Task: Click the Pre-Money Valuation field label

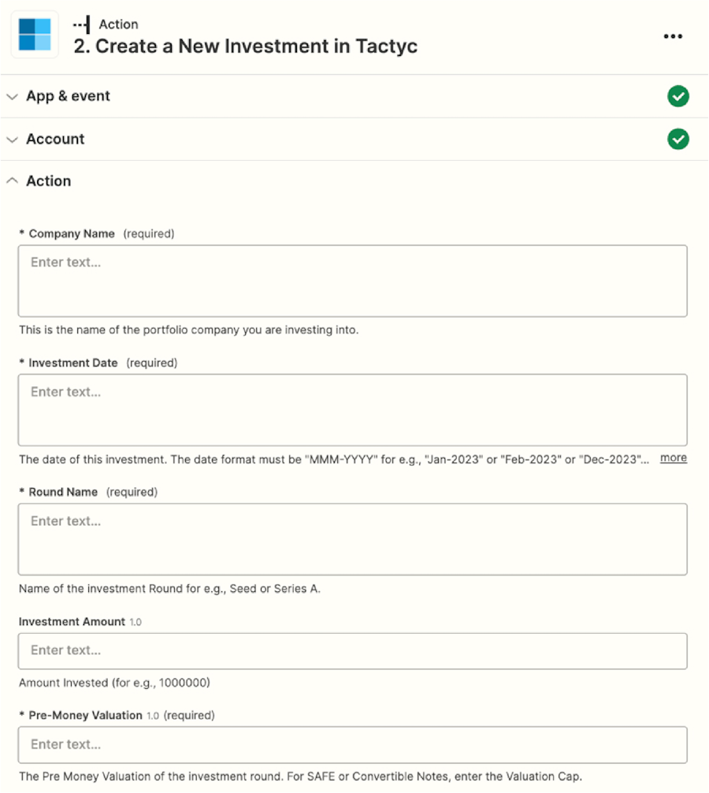Action: [x=85, y=715]
